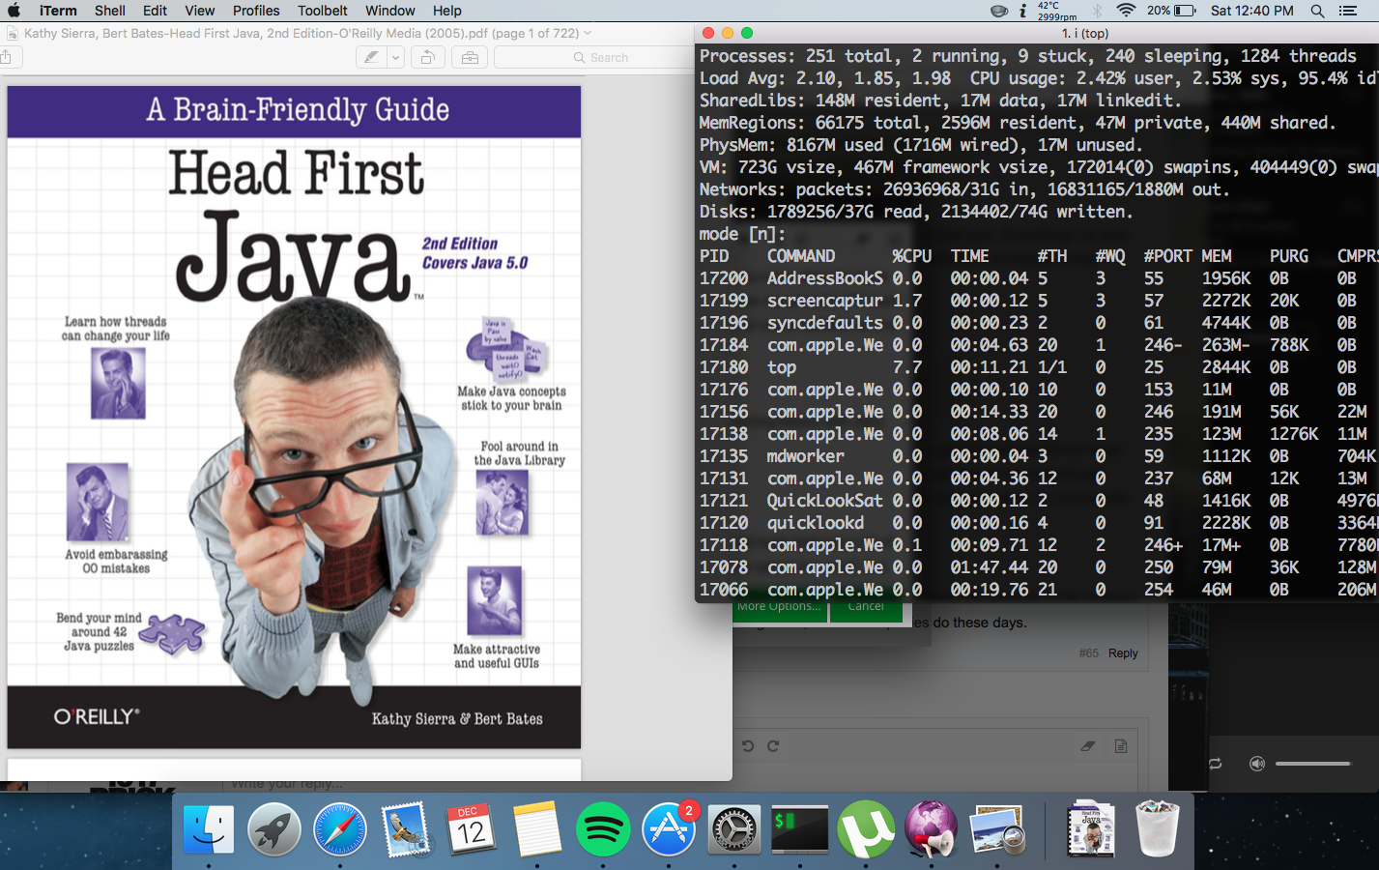Mute the speaker icon in media player
This screenshot has width=1379, height=870.
(x=1256, y=764)
